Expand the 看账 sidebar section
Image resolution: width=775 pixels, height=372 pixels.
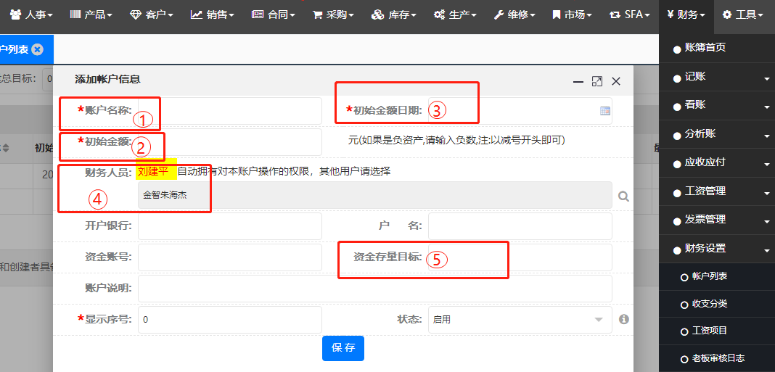pyautogui.click(x=717, y=105)
